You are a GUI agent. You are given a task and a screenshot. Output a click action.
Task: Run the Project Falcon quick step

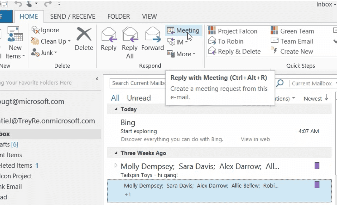point(233,31)
